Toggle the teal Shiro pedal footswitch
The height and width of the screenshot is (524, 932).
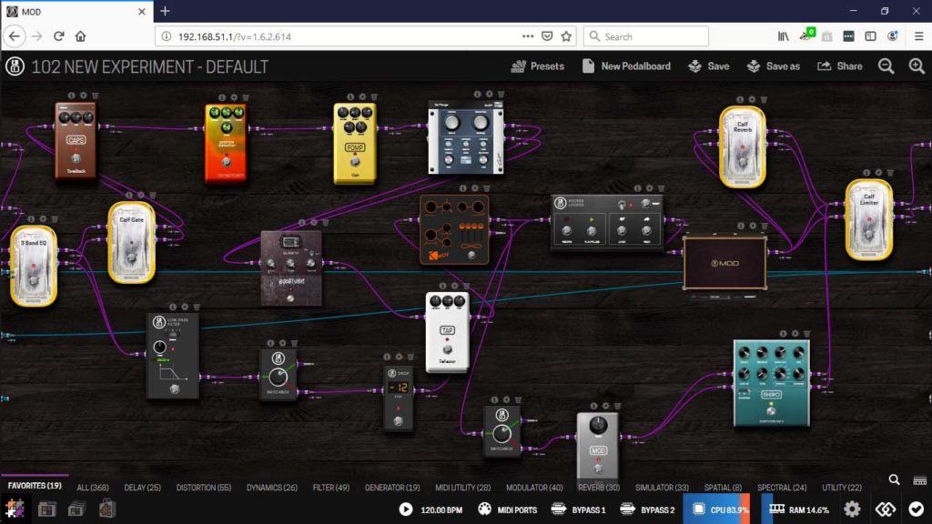coord(771,410)
